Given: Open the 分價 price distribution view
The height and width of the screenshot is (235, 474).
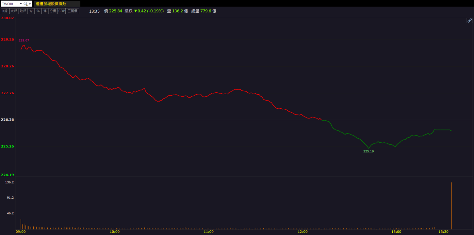Looking at the screenshot, I should tap(53, 11).
